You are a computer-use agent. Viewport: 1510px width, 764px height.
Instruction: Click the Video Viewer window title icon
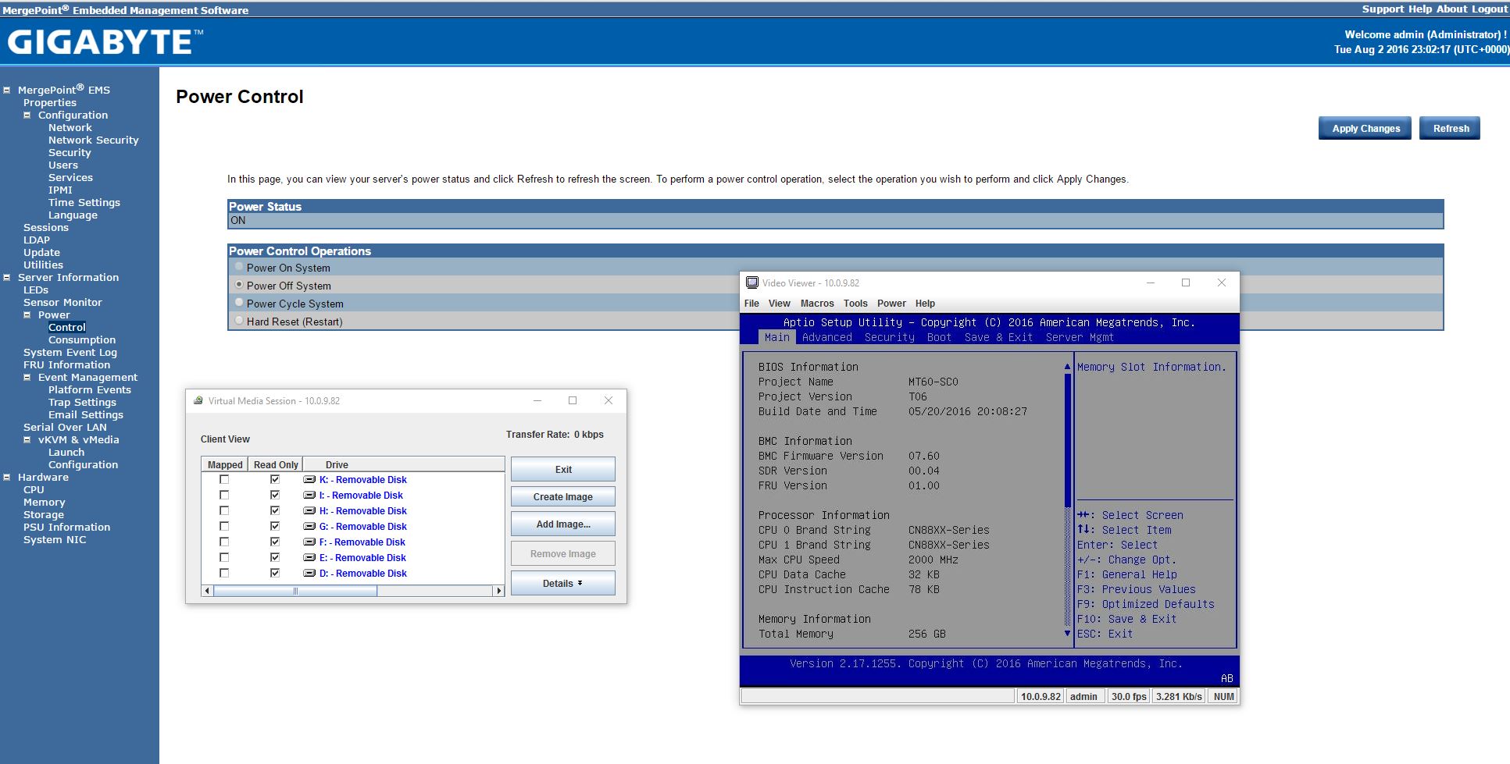coord(752,283)
